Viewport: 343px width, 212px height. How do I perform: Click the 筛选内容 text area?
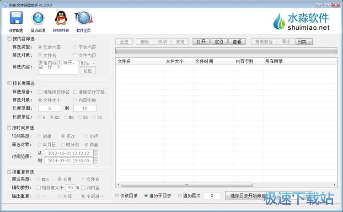click(58, 67)
